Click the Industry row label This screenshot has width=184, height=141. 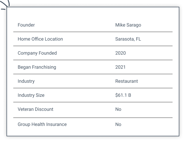pyautogui.click(x=26, y=81)
